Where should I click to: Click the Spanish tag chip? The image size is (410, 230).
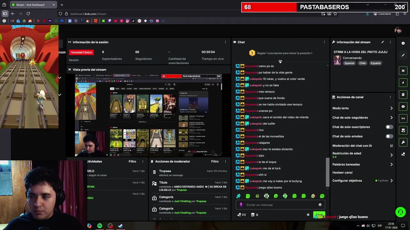[349, 63]
